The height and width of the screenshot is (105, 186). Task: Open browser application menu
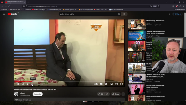pyautogui.click(x=184, y=6)
